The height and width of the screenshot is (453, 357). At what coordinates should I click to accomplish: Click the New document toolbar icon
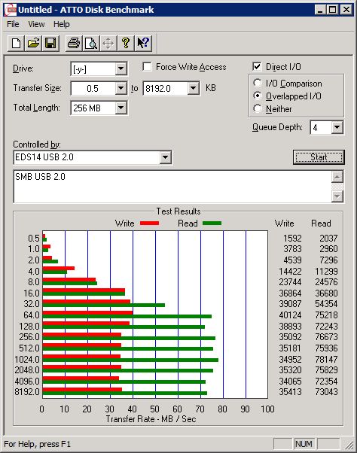click(x=16, y=44)
